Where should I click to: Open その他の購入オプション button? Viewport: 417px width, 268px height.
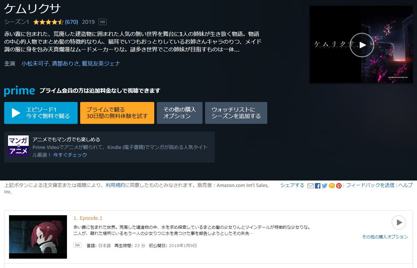[179, 113]
